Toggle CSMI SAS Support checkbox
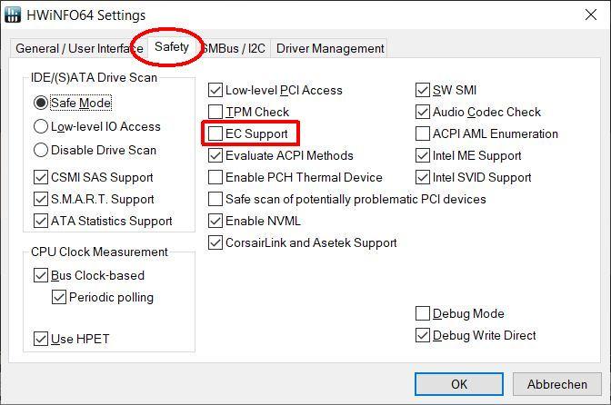This screenshot has height=405, width=611. (x=41, y=177)
